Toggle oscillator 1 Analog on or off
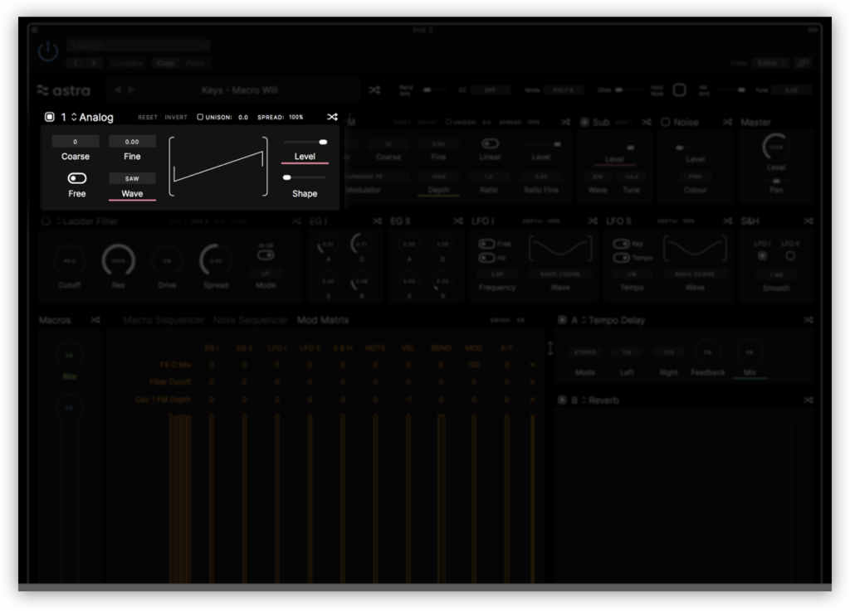Screen dimensions: 850x611 point(49,117)
